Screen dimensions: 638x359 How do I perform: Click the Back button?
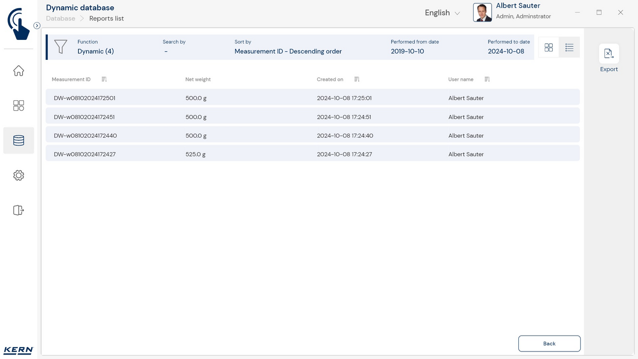[549, 344]
